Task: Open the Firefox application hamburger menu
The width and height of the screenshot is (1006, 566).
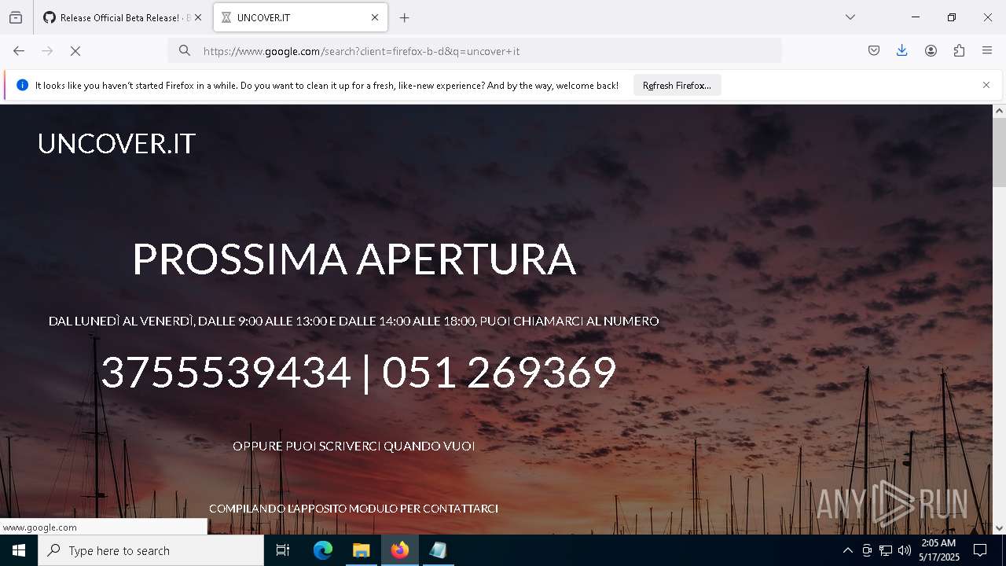Action: coord(987,51)
